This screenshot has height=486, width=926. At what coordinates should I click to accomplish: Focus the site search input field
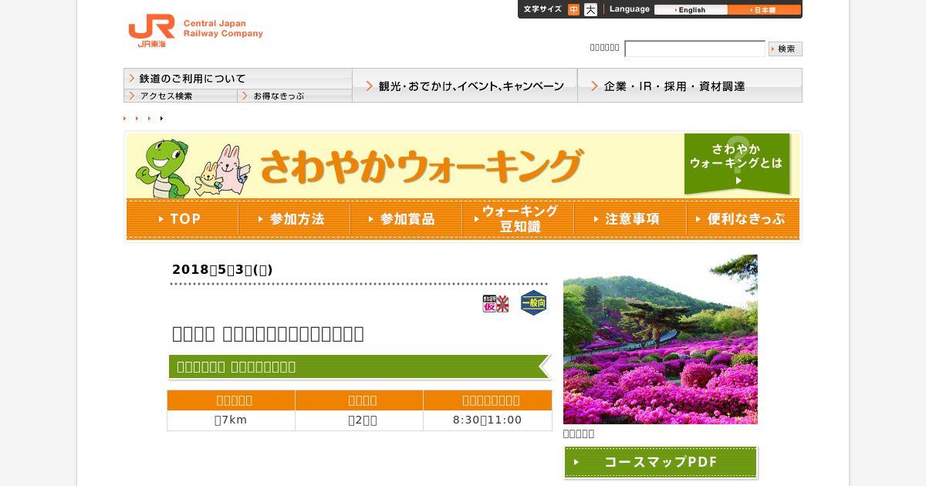[694, 49]
